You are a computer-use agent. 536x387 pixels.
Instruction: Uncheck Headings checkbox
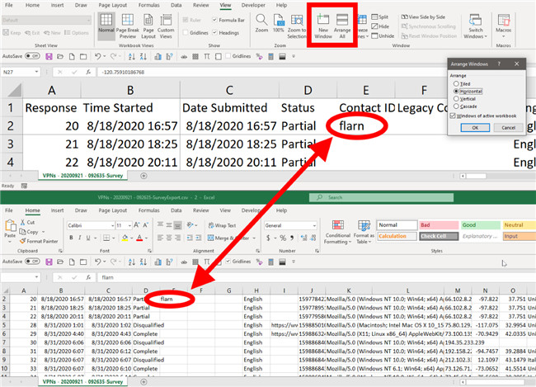214,33
